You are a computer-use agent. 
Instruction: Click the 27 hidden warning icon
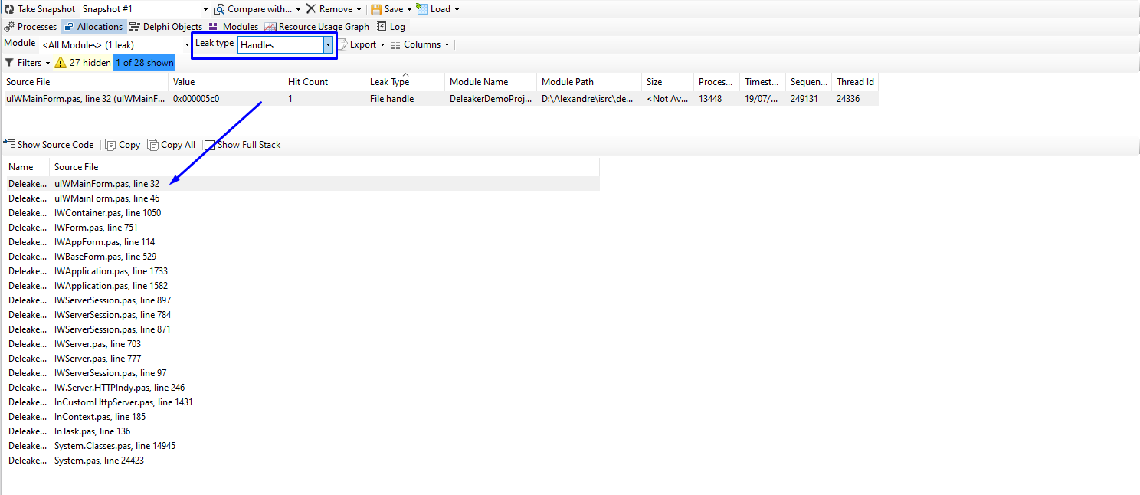[x=61, y=63]
